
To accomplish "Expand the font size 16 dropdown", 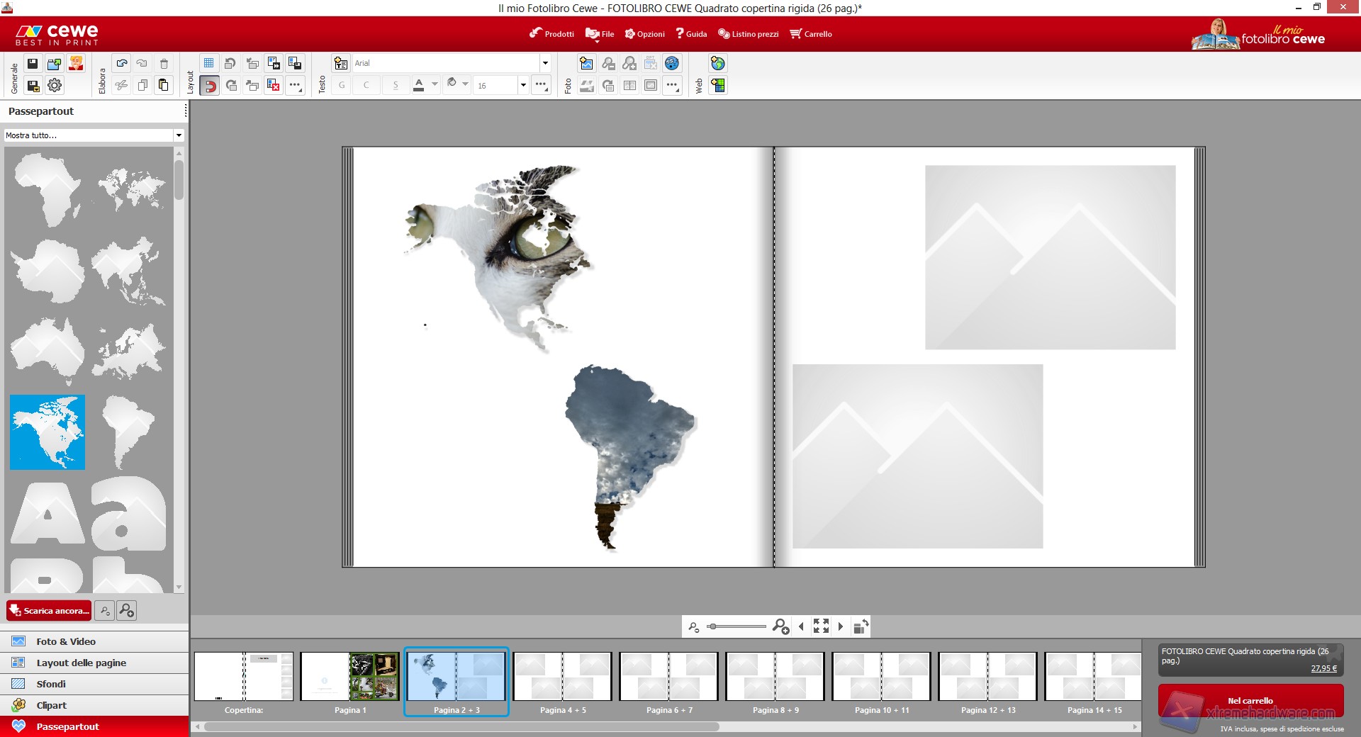I will coord(523,86).
